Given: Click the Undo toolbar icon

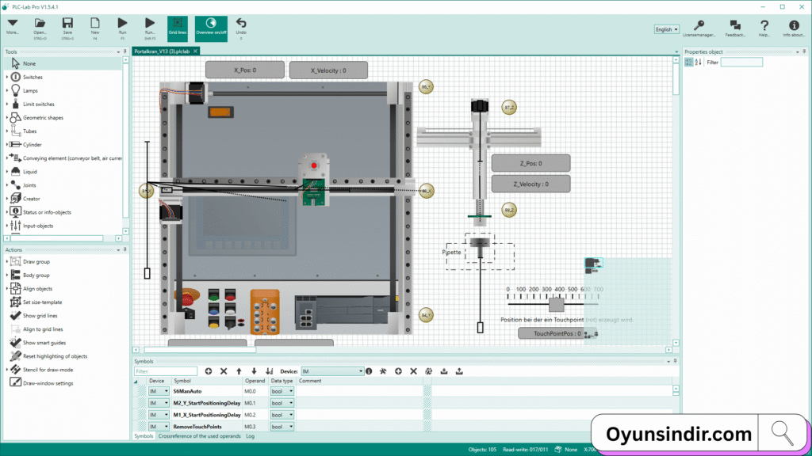Looking at the screenshot, I should point(240,25).
